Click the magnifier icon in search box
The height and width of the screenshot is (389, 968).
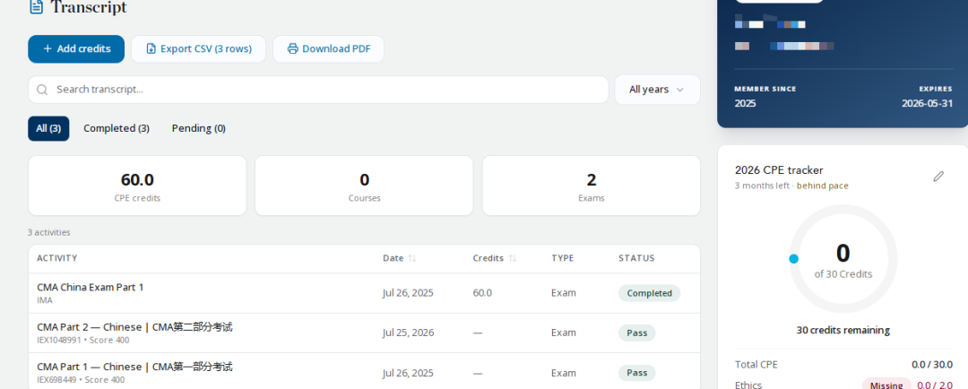click(42, 90)
